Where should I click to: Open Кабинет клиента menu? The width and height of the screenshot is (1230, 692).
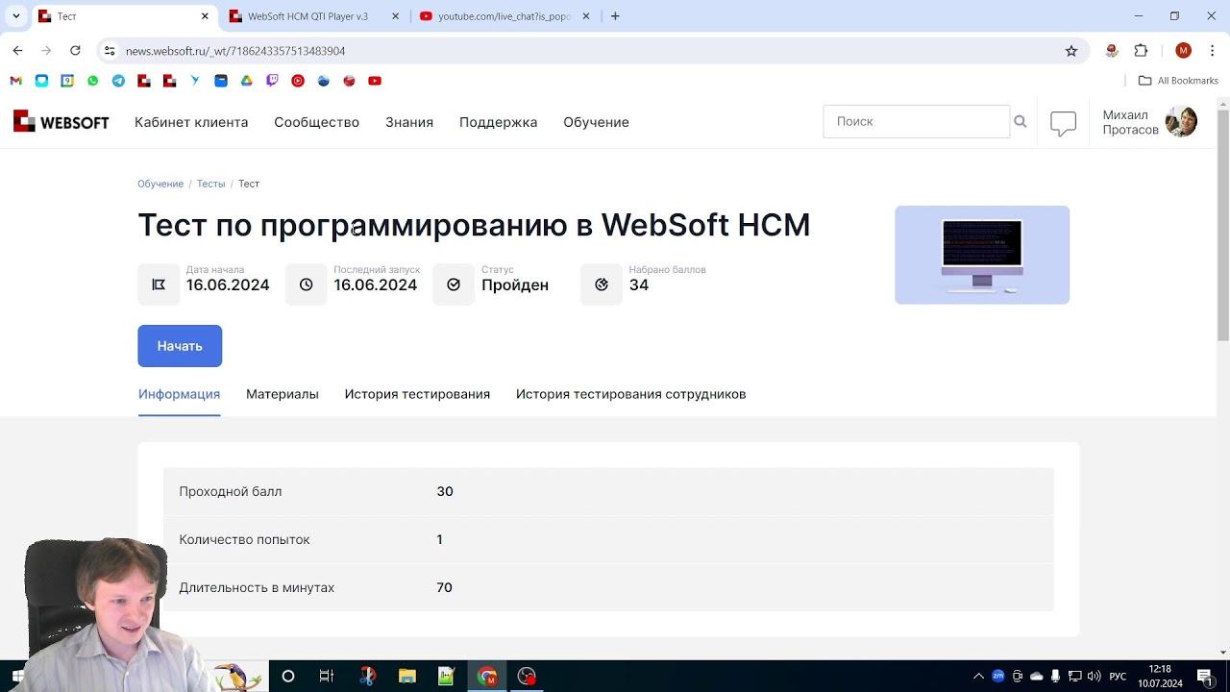(x=191, y=122)
